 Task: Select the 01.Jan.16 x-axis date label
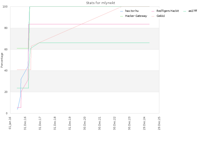coord(10,123)
